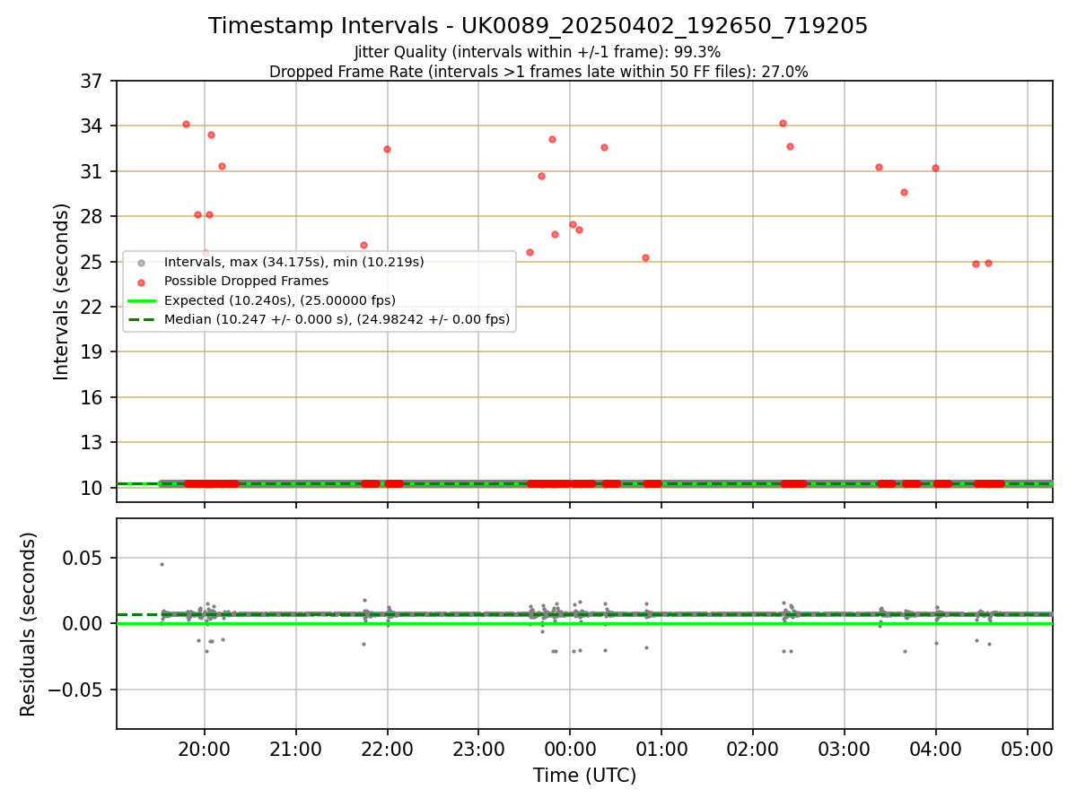
Task: Click legend entry 'Expected (10.240s), (25.00000 fps)'
Action: (280, 299)
